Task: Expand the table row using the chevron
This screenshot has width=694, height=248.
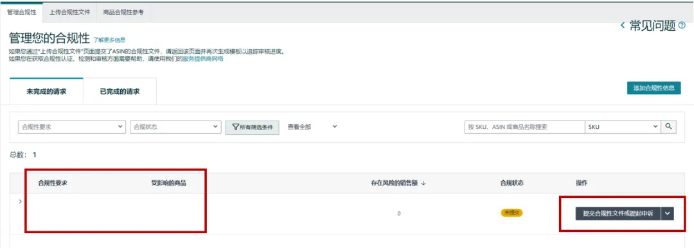Action: point(20,202)
